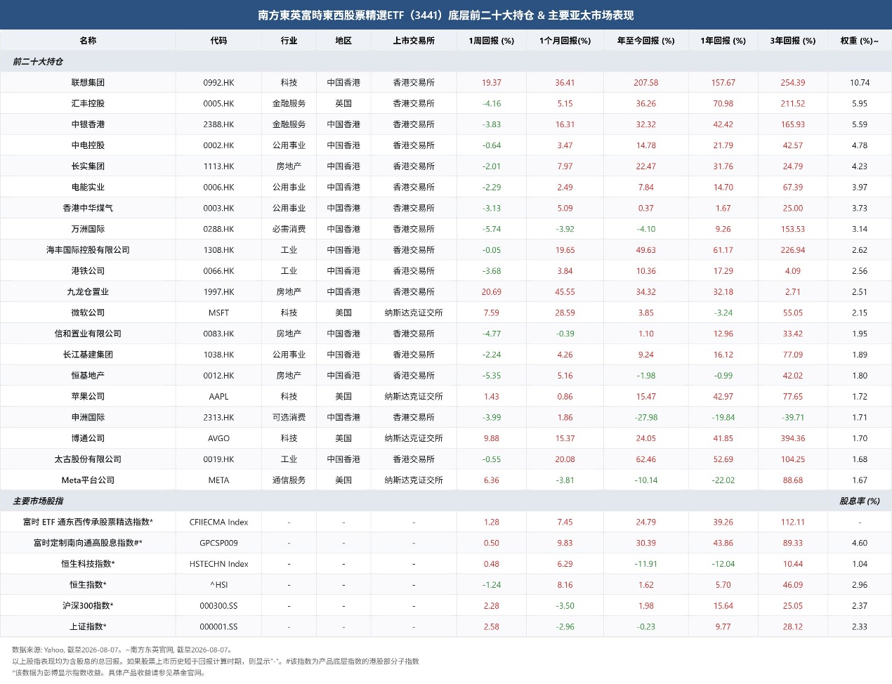This screenshot has height=684, width=892.
Task: Select the 香港中华煤气 name cell
Action: click(x=88, y=209)
